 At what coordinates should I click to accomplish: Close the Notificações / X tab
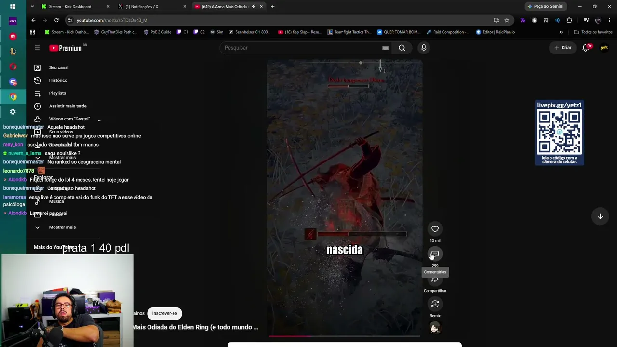pyautogui.click(x=185, y=7)
